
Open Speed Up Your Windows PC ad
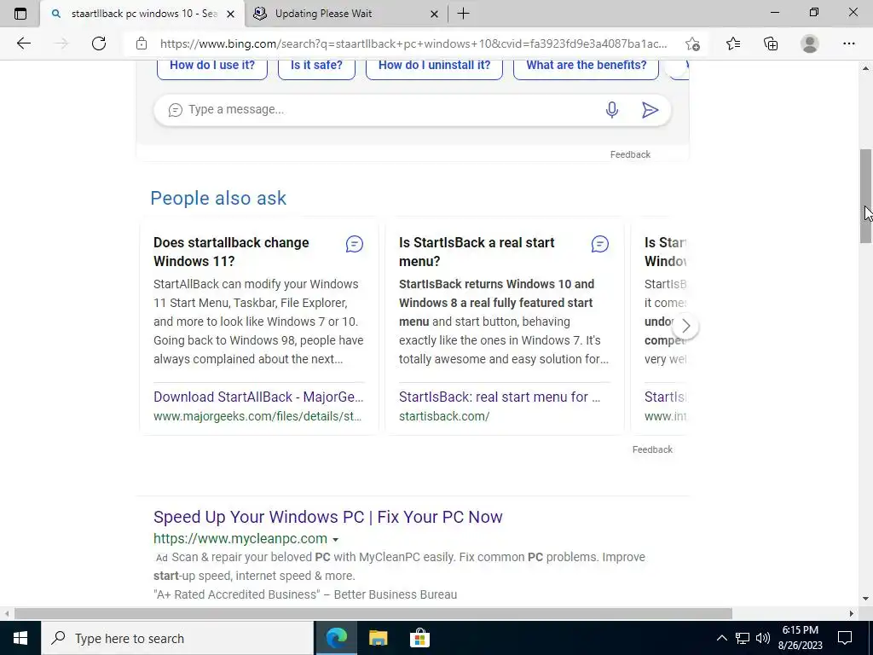[328, 517]
